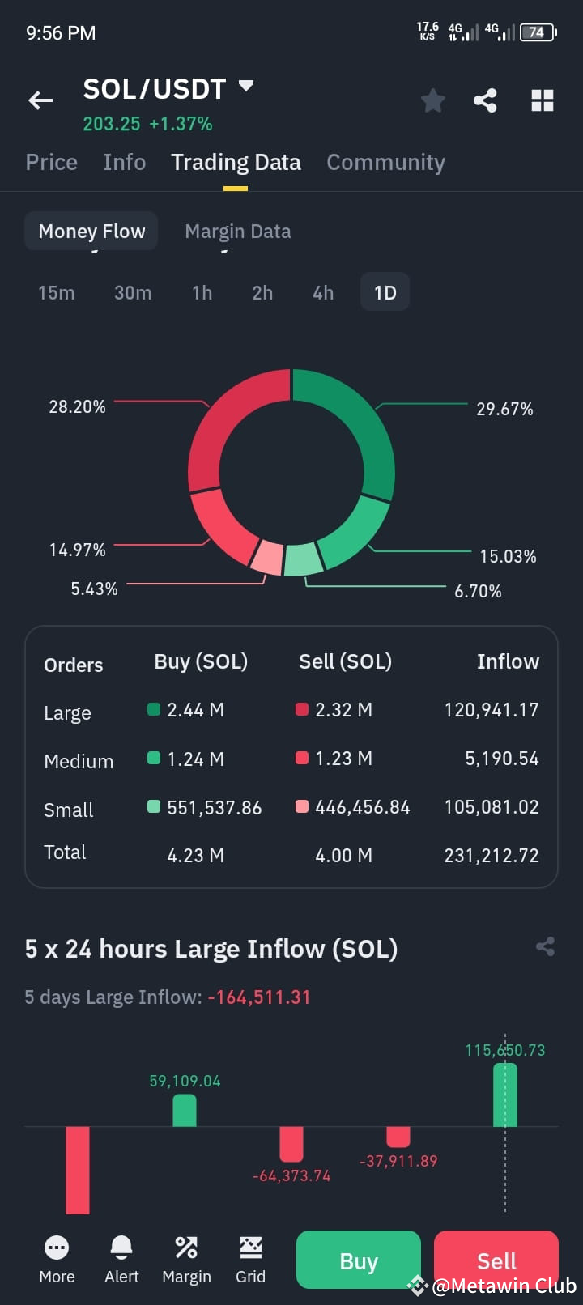
Task: Switch to the Info tab
Action: tap(125, 162)
